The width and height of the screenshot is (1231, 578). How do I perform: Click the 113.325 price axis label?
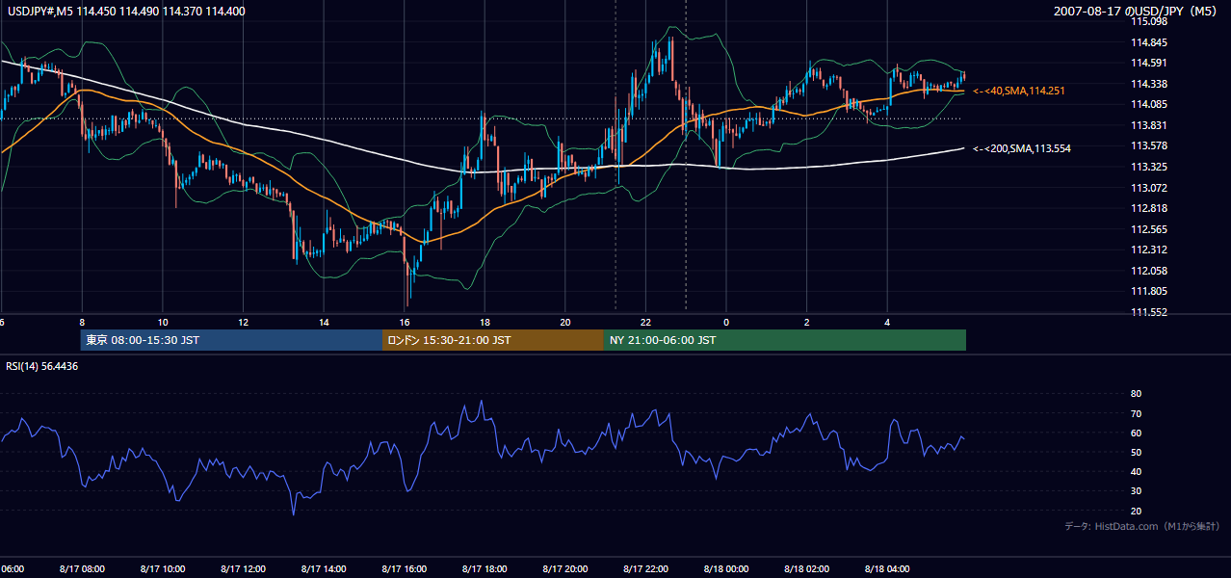(x=1147, y=167)
